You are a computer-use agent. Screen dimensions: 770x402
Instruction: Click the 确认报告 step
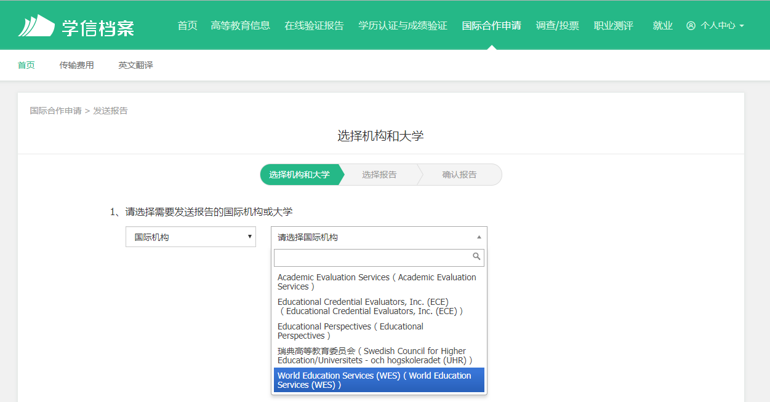pyautogui.click(x=459, y=175)
